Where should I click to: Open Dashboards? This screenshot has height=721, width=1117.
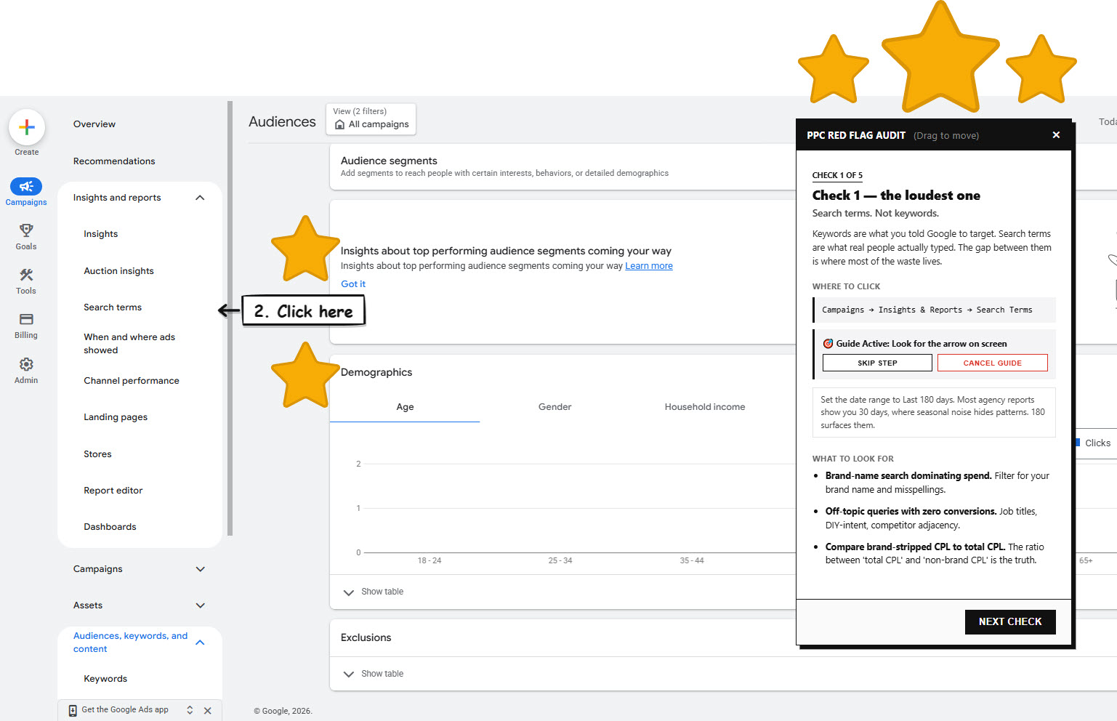pyautogui.click(x=110, y=527)
